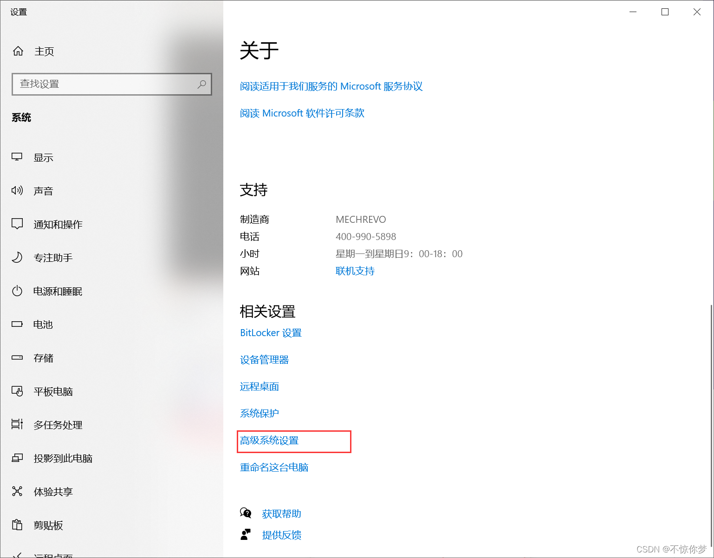Click the home icon beside 主页
This screenshot has width=714, height=558.
(x=18, y=51)
